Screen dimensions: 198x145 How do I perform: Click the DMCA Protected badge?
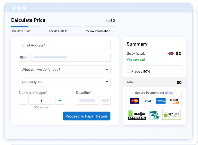[x=137, y=115]
